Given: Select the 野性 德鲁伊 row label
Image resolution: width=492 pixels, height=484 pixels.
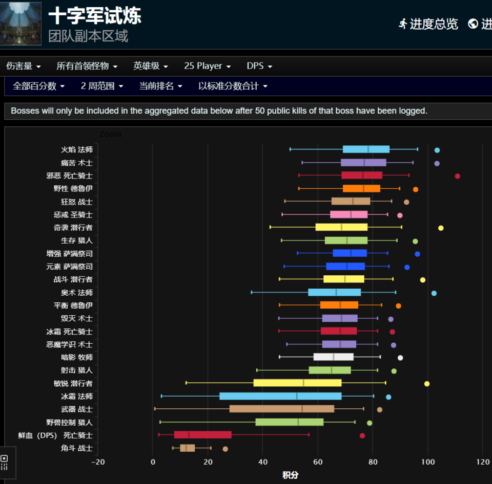Looking at the screenshot, I should tap(73, 189).
